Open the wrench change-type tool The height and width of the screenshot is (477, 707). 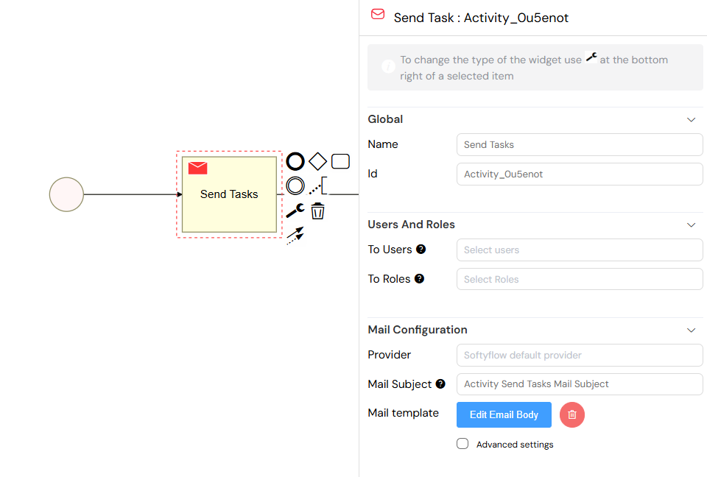pyautogui.click(x=295, y=211)
